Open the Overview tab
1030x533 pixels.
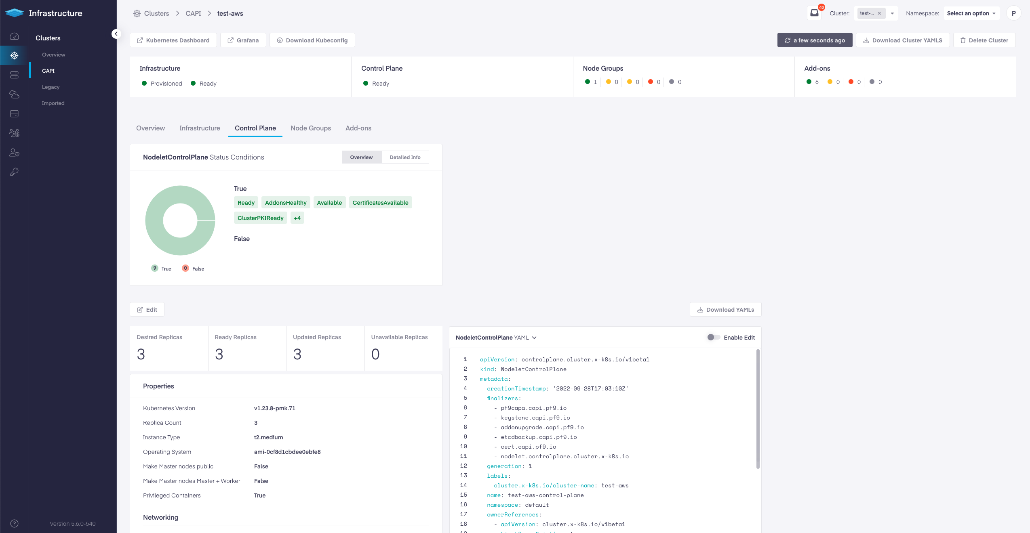pos(150,128)
